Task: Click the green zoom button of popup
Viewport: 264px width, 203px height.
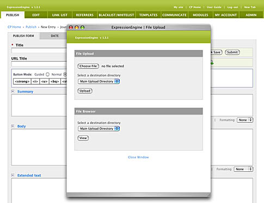Action: click(x=83, y=27)
